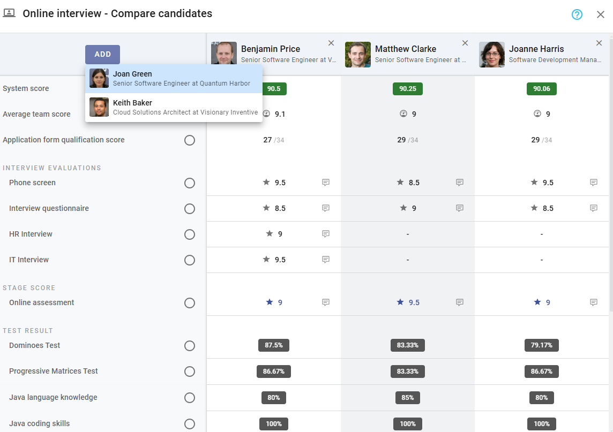
Task: Click Joanne Harris's 79.17% Dominoes Test badge
Action: pyautogui.click(x=541, y=345)
